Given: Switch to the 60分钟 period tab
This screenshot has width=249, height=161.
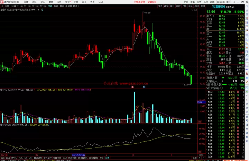Looking at the screenshot, I should (43, 6).
